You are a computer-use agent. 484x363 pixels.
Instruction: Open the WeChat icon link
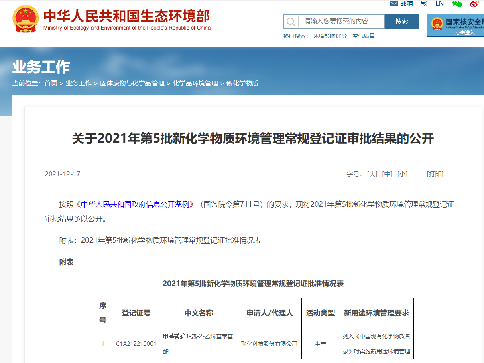[457, 4]
